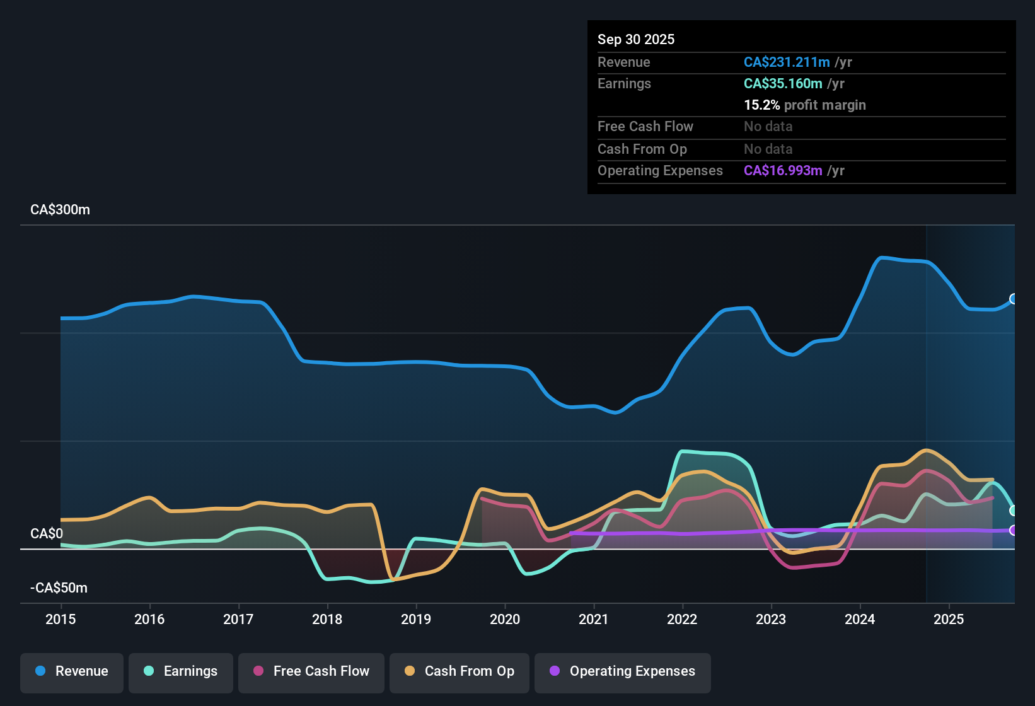The image size is (1035, 706).
Task: Click the 15.2% profit margin text
Action: [x=805, y=105]
